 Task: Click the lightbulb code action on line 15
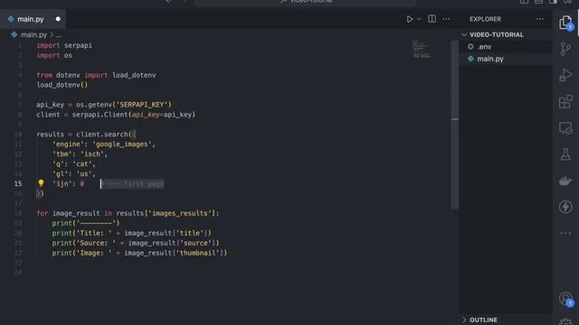coord(41,183)
